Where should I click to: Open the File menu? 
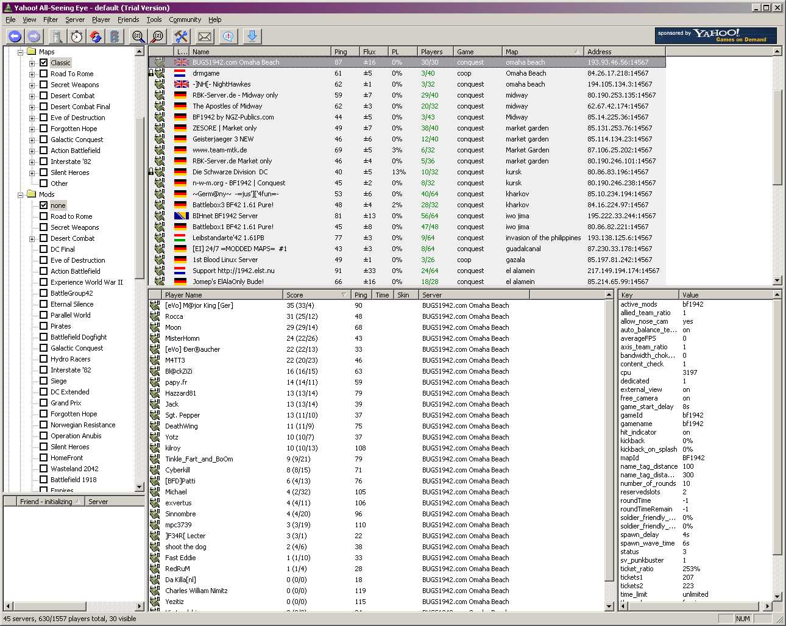(x=10, y=20)
